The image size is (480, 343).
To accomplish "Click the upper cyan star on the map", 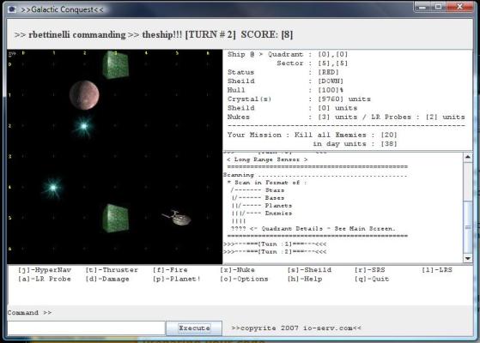I will [83, 126].
